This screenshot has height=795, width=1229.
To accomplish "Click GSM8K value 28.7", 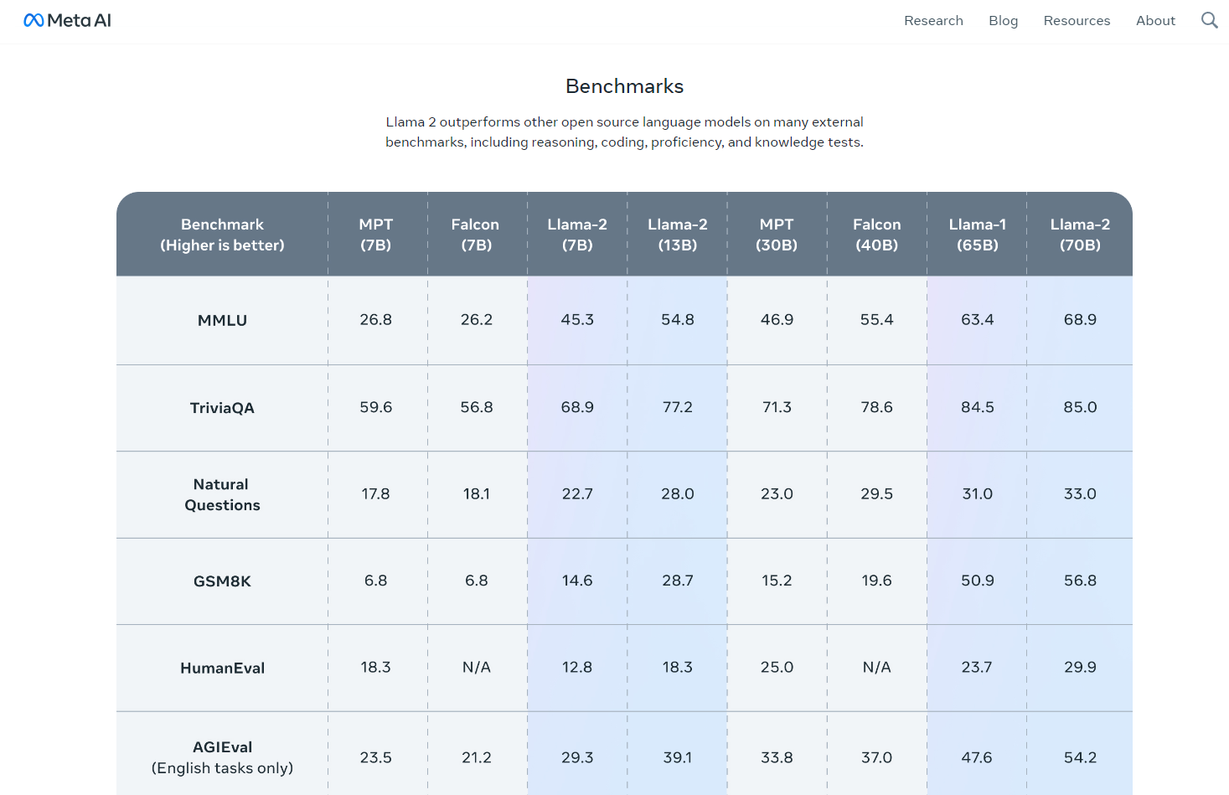I will click(x=678, y=581).
